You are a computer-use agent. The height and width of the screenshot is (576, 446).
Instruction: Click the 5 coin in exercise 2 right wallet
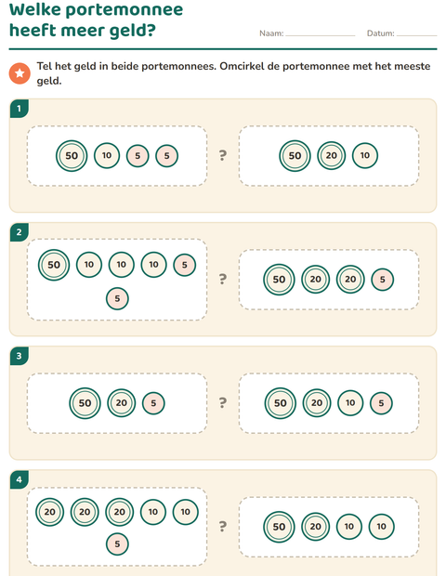coord(383,280)
